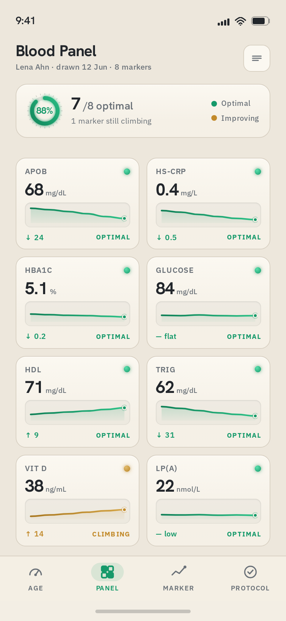Open the filter menu button
286x621 pixels.
click(256, 58)
